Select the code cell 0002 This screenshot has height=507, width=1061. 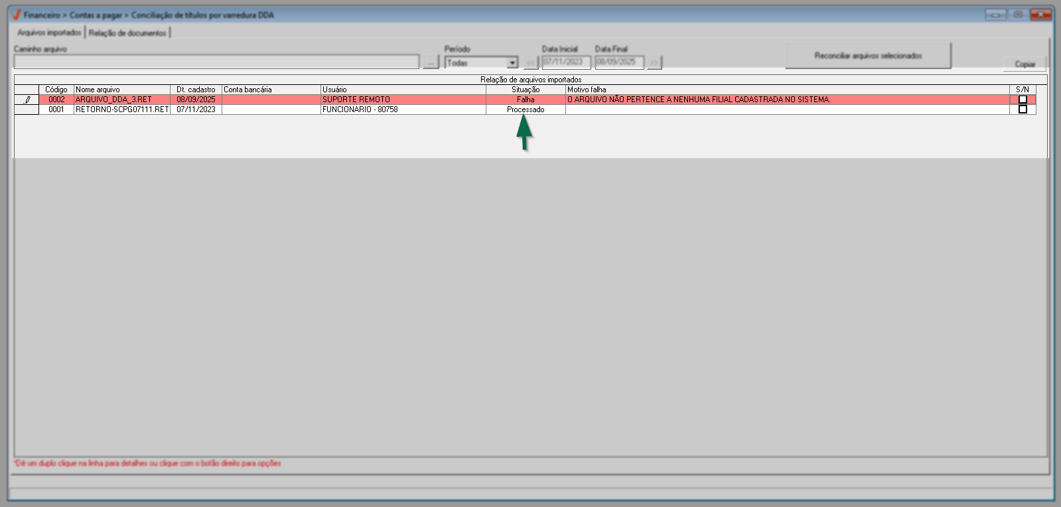56,100
